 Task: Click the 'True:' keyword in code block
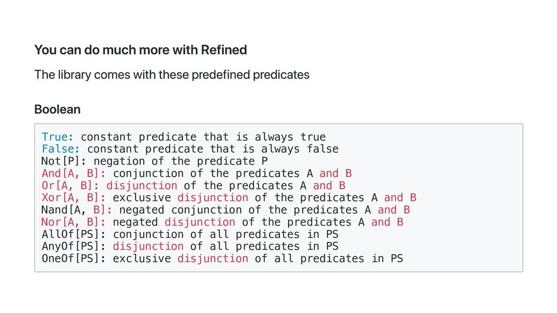(x=58, y=137)
